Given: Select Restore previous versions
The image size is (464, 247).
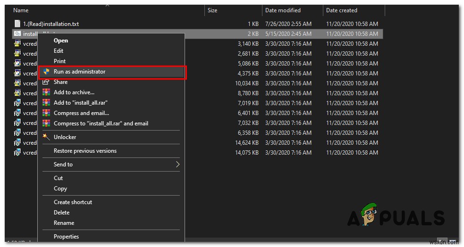Looking at the screenshot, I should [85, 151].
